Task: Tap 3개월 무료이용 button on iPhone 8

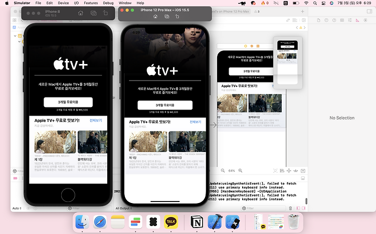Action: point(68,102)
